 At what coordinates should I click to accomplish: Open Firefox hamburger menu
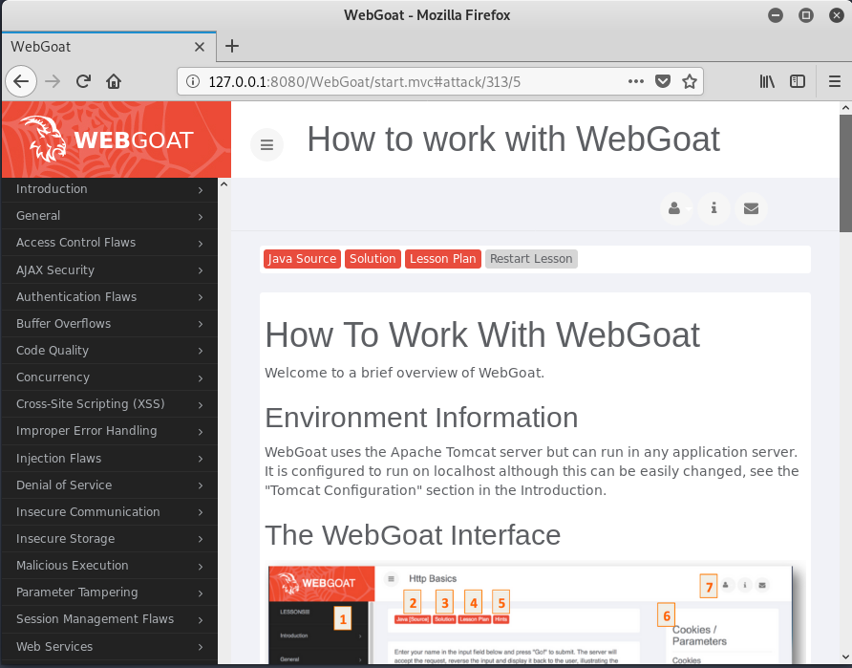[x=835, y=81]
